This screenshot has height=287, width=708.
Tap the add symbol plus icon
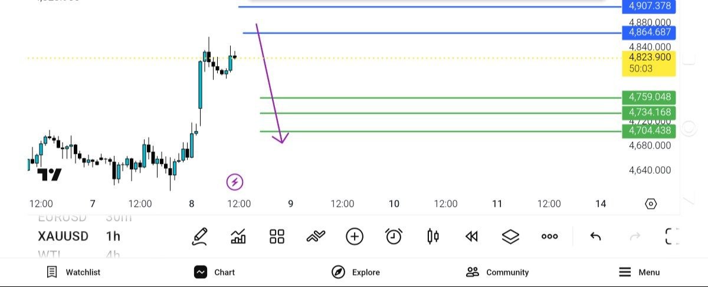click(x=355, y=236)
